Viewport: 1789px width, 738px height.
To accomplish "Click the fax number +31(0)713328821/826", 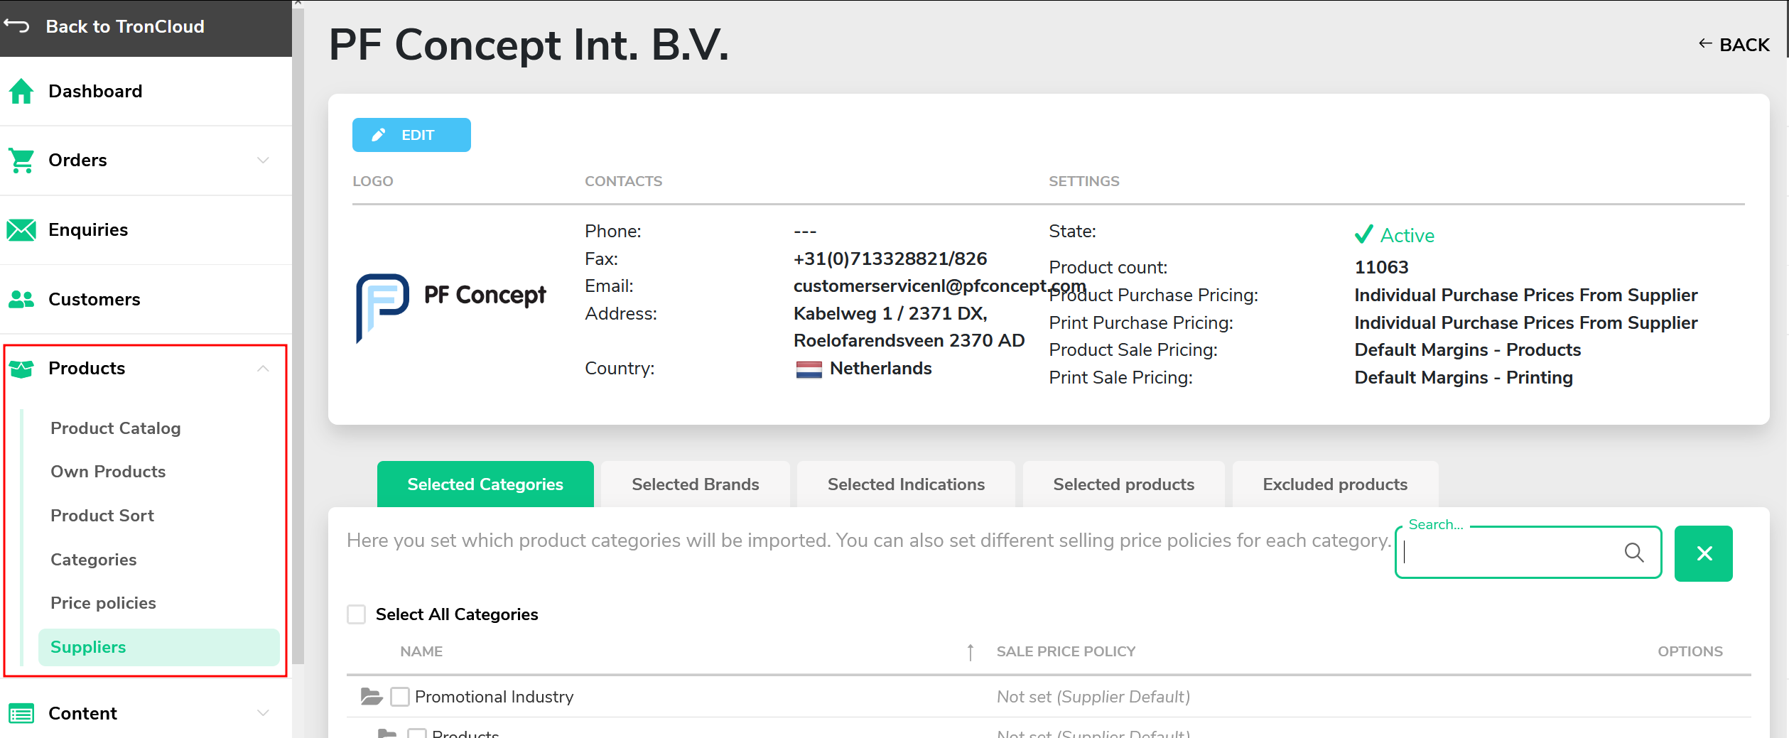I will click(x=890, y=259).
